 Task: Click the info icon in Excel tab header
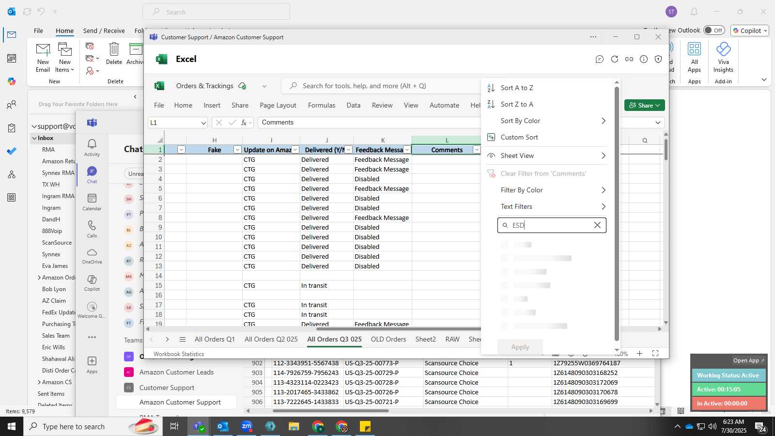click(644, 59)
